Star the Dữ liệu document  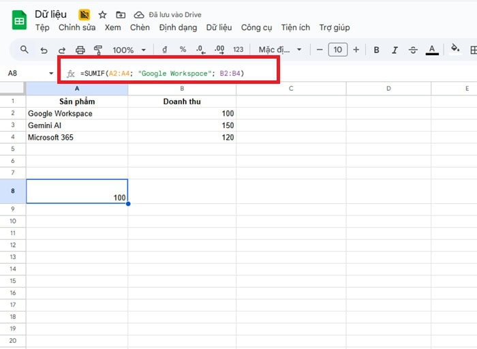click(102, 14)
